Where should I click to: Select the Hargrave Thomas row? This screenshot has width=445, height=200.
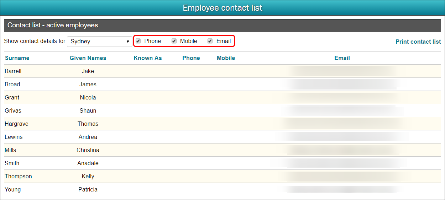coord(222,124)
